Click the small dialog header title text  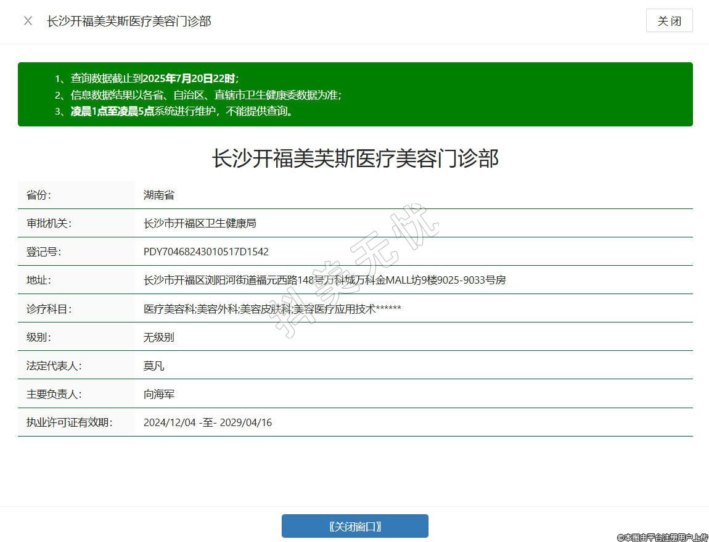click(x=129, y=21)
